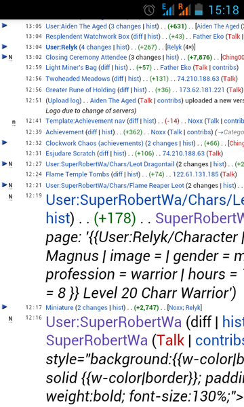Open the User:Relyk page link
This screenshot has height=407, width=244.
(x=62, y=47)
